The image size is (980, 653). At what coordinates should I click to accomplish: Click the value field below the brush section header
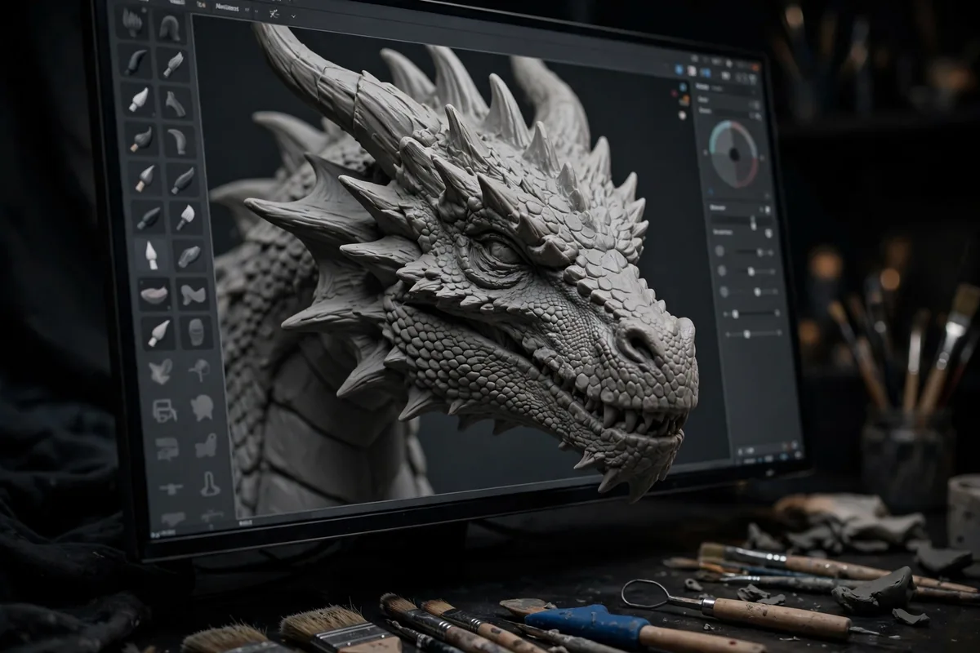coord(742,221)
